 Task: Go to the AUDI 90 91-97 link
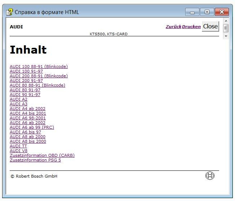tap(25, 95)
